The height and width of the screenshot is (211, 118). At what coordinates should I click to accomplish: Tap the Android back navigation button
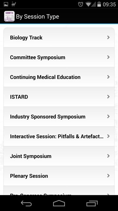coord(26,203)
